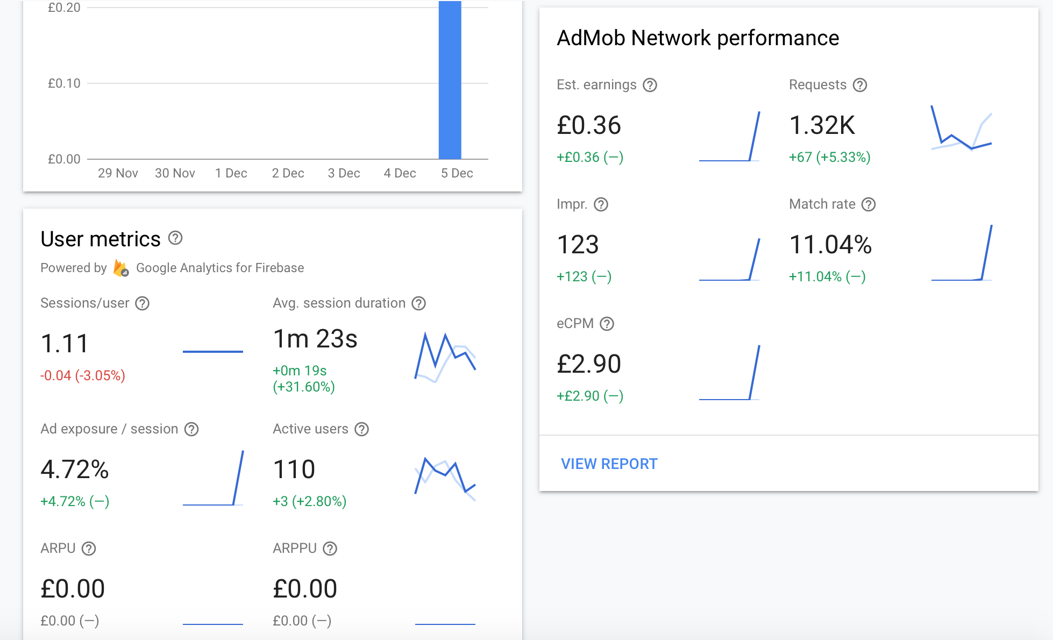This screenshot has width=1053, height=640.
Task: Show Avg. session duration help
Action: (x=418, y=303)
